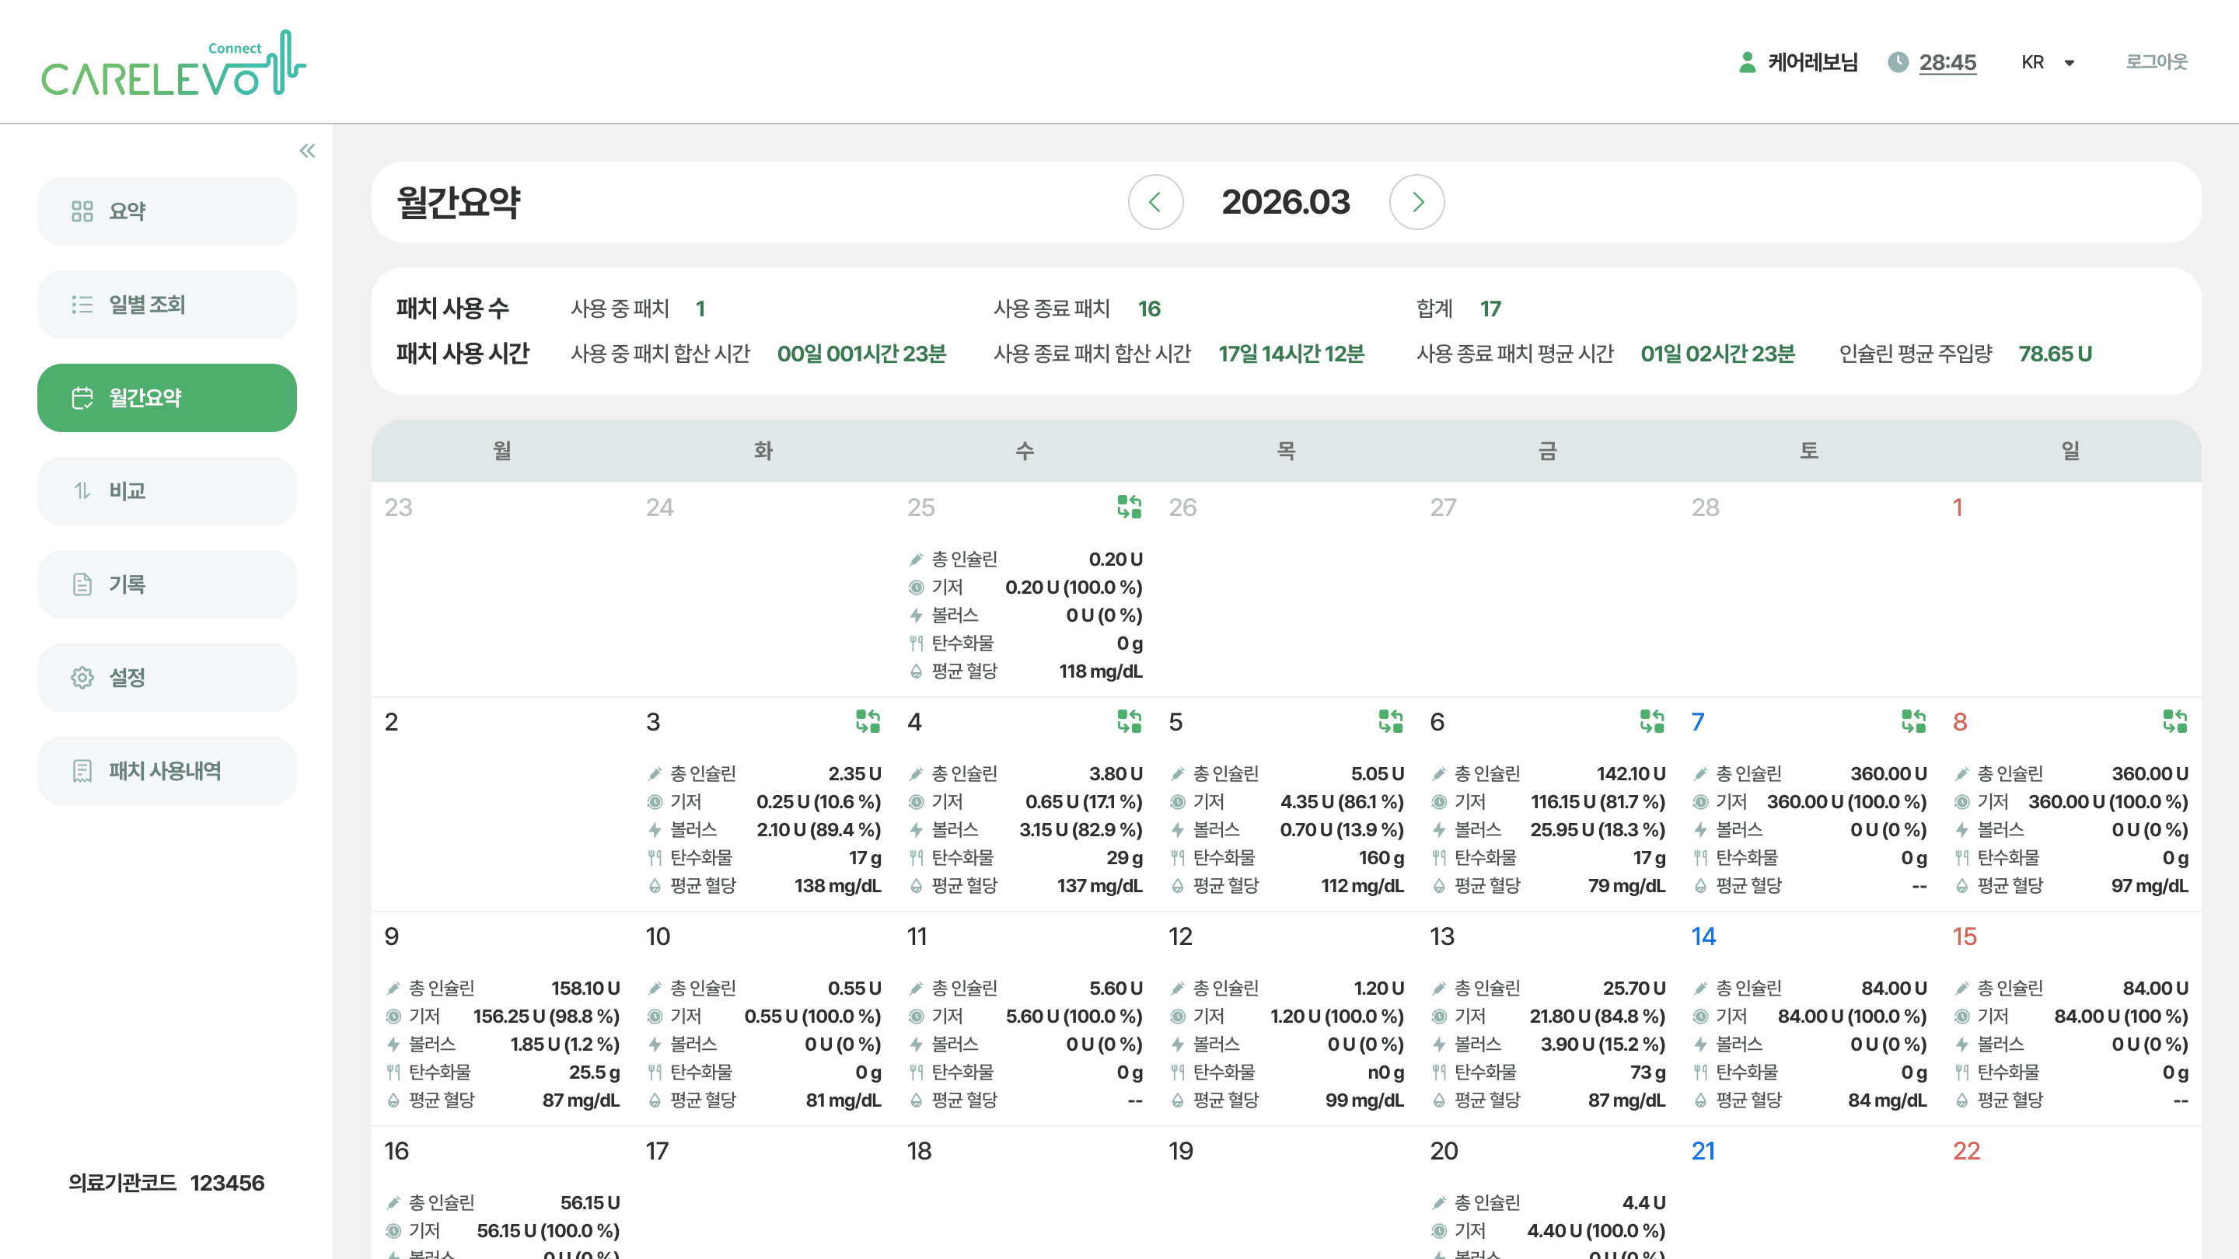Open the 설정 settings menu
The height and width of the screenshot is (1259, 2239).
(x=167, y=678)
